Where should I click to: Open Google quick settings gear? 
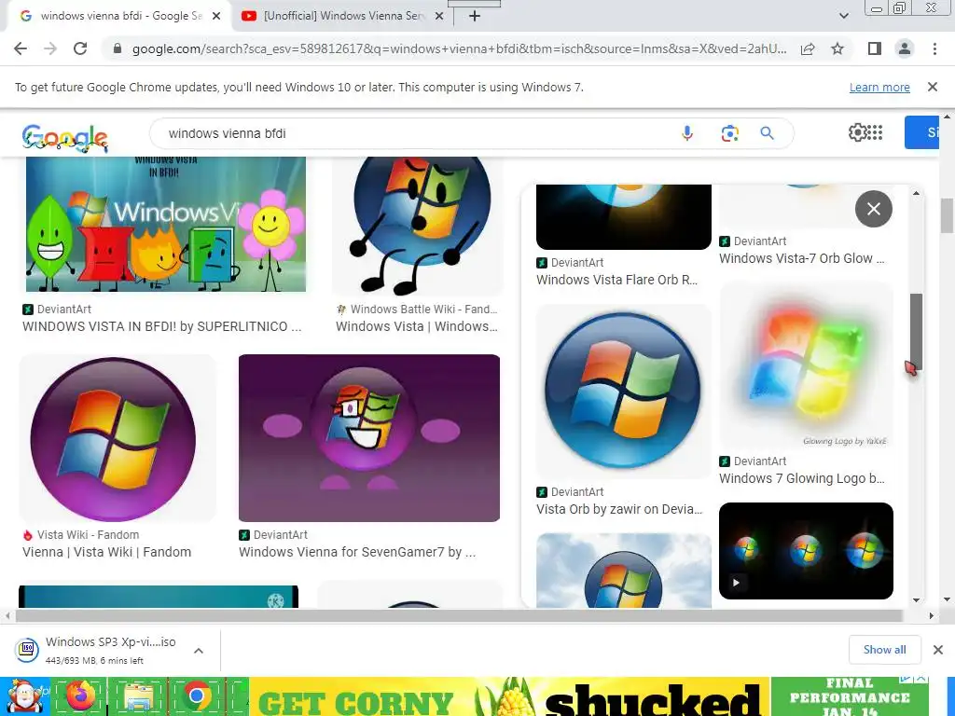(856, 132)
